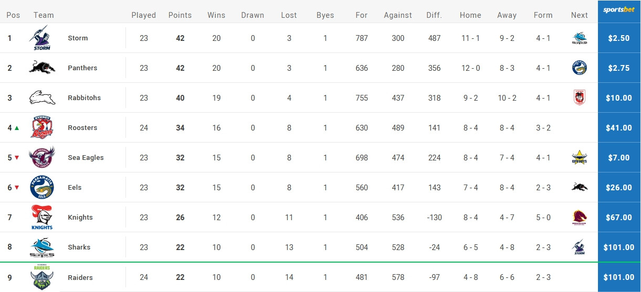Sort by the Diff. column header
This screenshot has height=292, width=641.
[x=434, y=15]
